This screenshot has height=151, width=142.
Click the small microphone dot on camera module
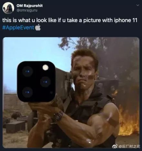51,92
